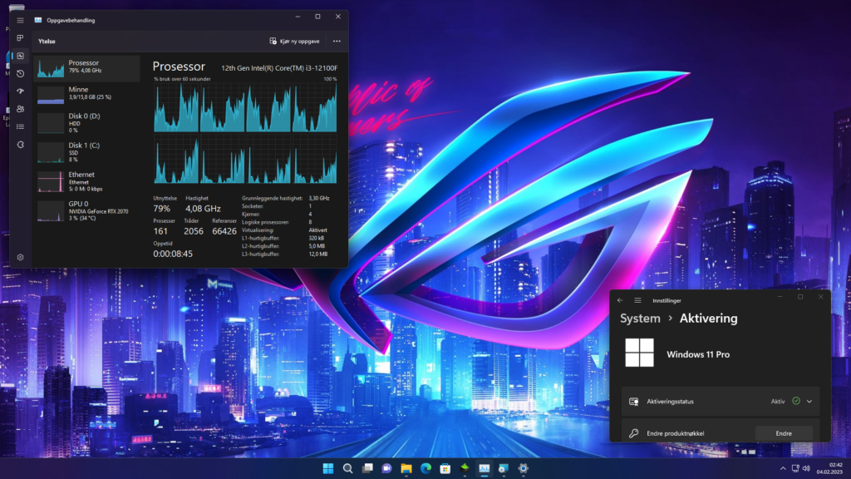This screenshot has width=851, height=479.
Task: Switch to Settings gear on the taskbar
Action: point(524,468)
